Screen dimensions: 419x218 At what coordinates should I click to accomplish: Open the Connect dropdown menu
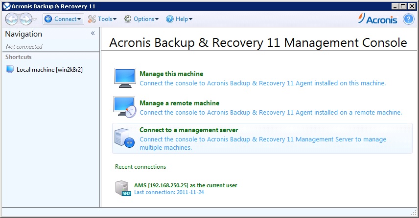pos(63,19)
